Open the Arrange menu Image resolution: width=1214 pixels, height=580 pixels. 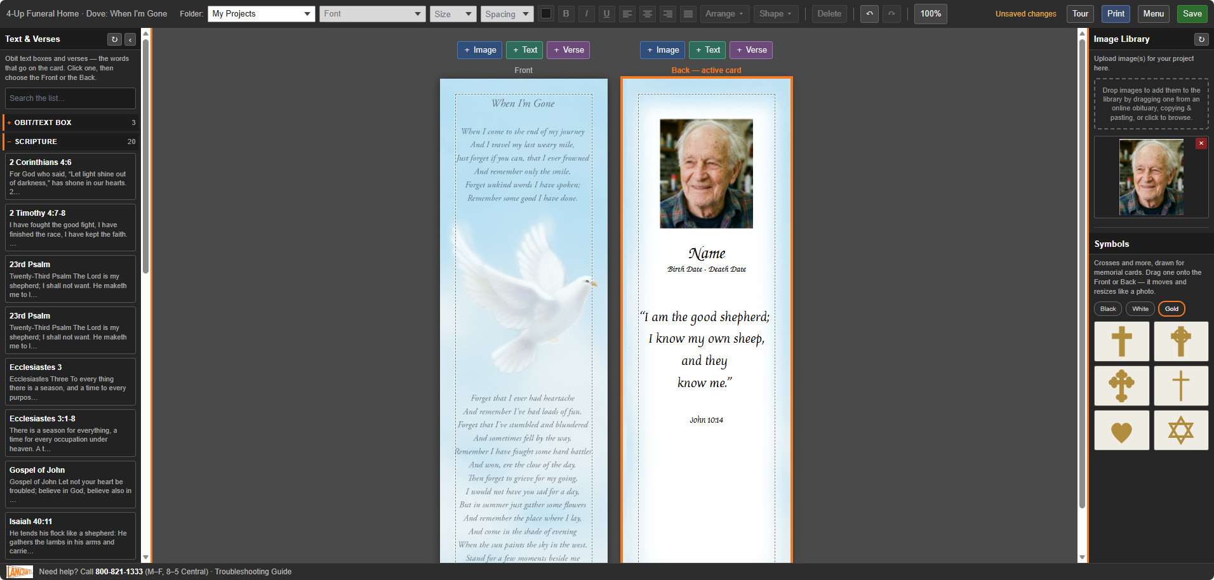(x=724, y=13)
